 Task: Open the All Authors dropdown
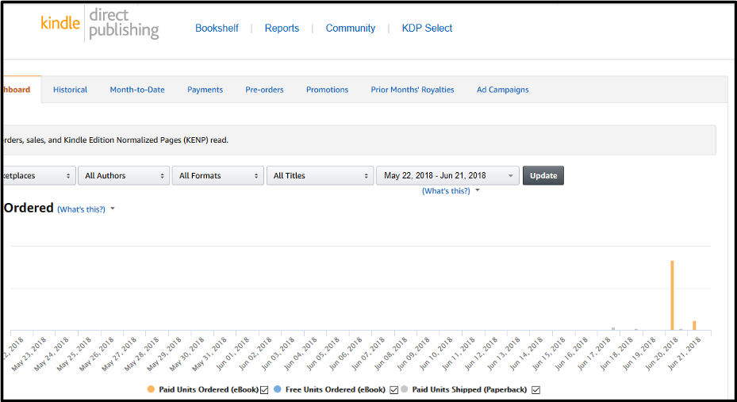(x=124, y=176)
